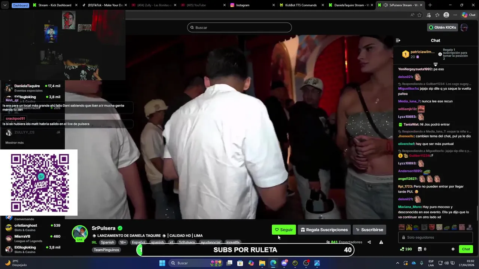Click oliverchef username in chat
This screenshot has height=269, width=479.
pos(406,144)
